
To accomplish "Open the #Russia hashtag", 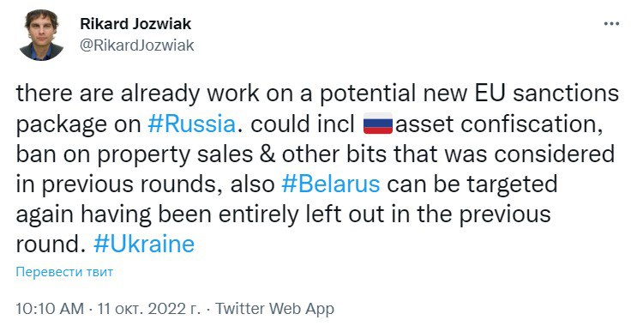I will point(192,124).
